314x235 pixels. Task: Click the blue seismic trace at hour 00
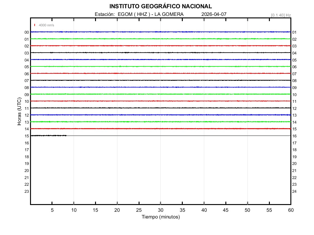click(x=160, y=32)
